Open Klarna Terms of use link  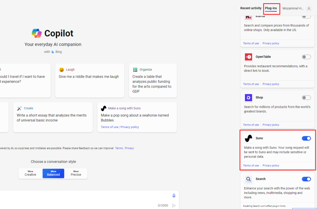point(251,43)
